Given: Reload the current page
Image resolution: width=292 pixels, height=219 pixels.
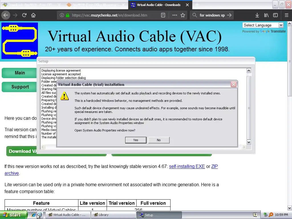Looking at the screenshot, I should [x=24, y=15].
